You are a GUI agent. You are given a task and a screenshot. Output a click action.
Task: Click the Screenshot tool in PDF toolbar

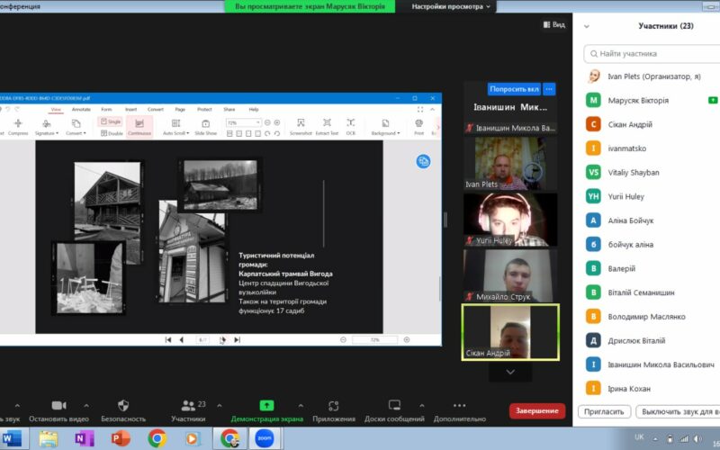tap(301, 123)
